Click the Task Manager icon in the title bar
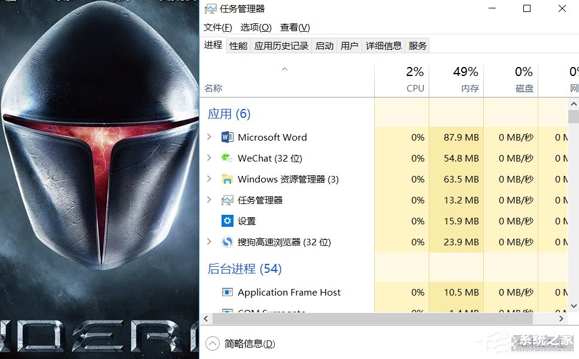 tap(212, 8)
